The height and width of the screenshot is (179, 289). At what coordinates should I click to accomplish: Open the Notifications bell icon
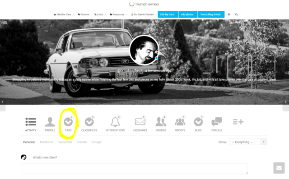click(115, 122)
